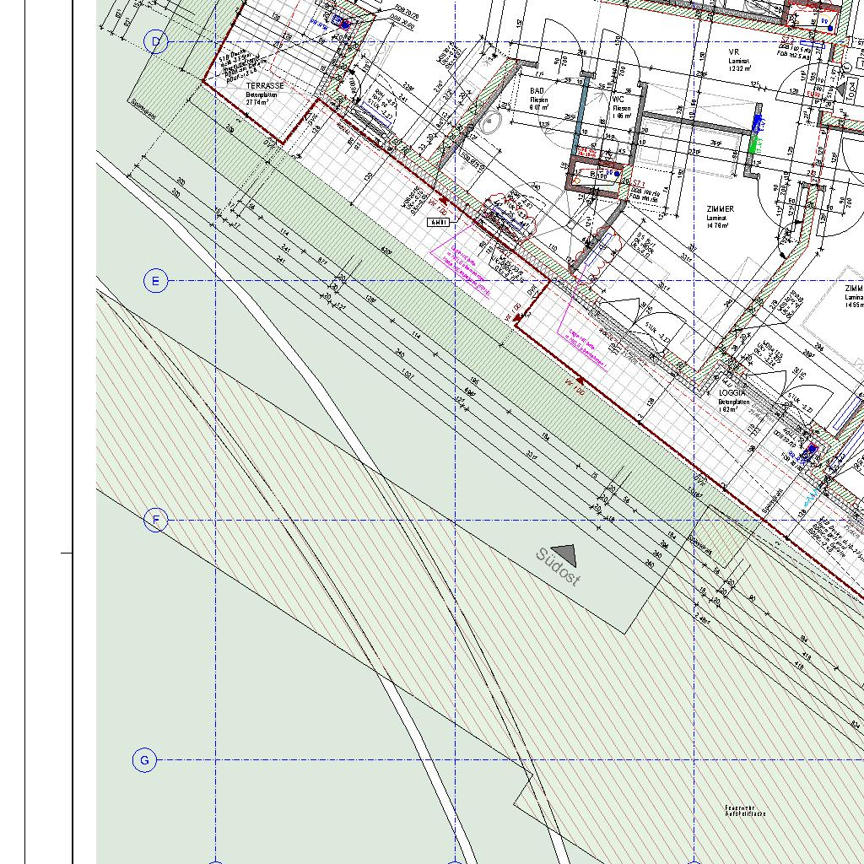Click the VR Laminat room label

[734, 52]
